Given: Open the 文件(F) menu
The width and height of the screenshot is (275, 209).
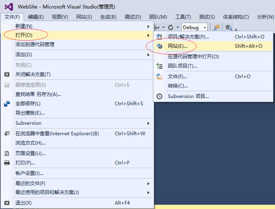Looking at the screenshot, I should click(12, 17).
